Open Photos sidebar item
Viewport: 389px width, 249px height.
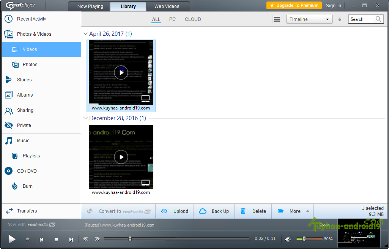click(x=41, y=65)
